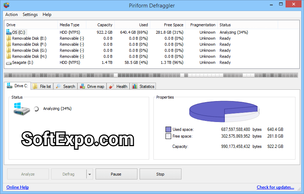Sort by the Media Type column header
Screen dimensions: 304x194
click(72, 25)
